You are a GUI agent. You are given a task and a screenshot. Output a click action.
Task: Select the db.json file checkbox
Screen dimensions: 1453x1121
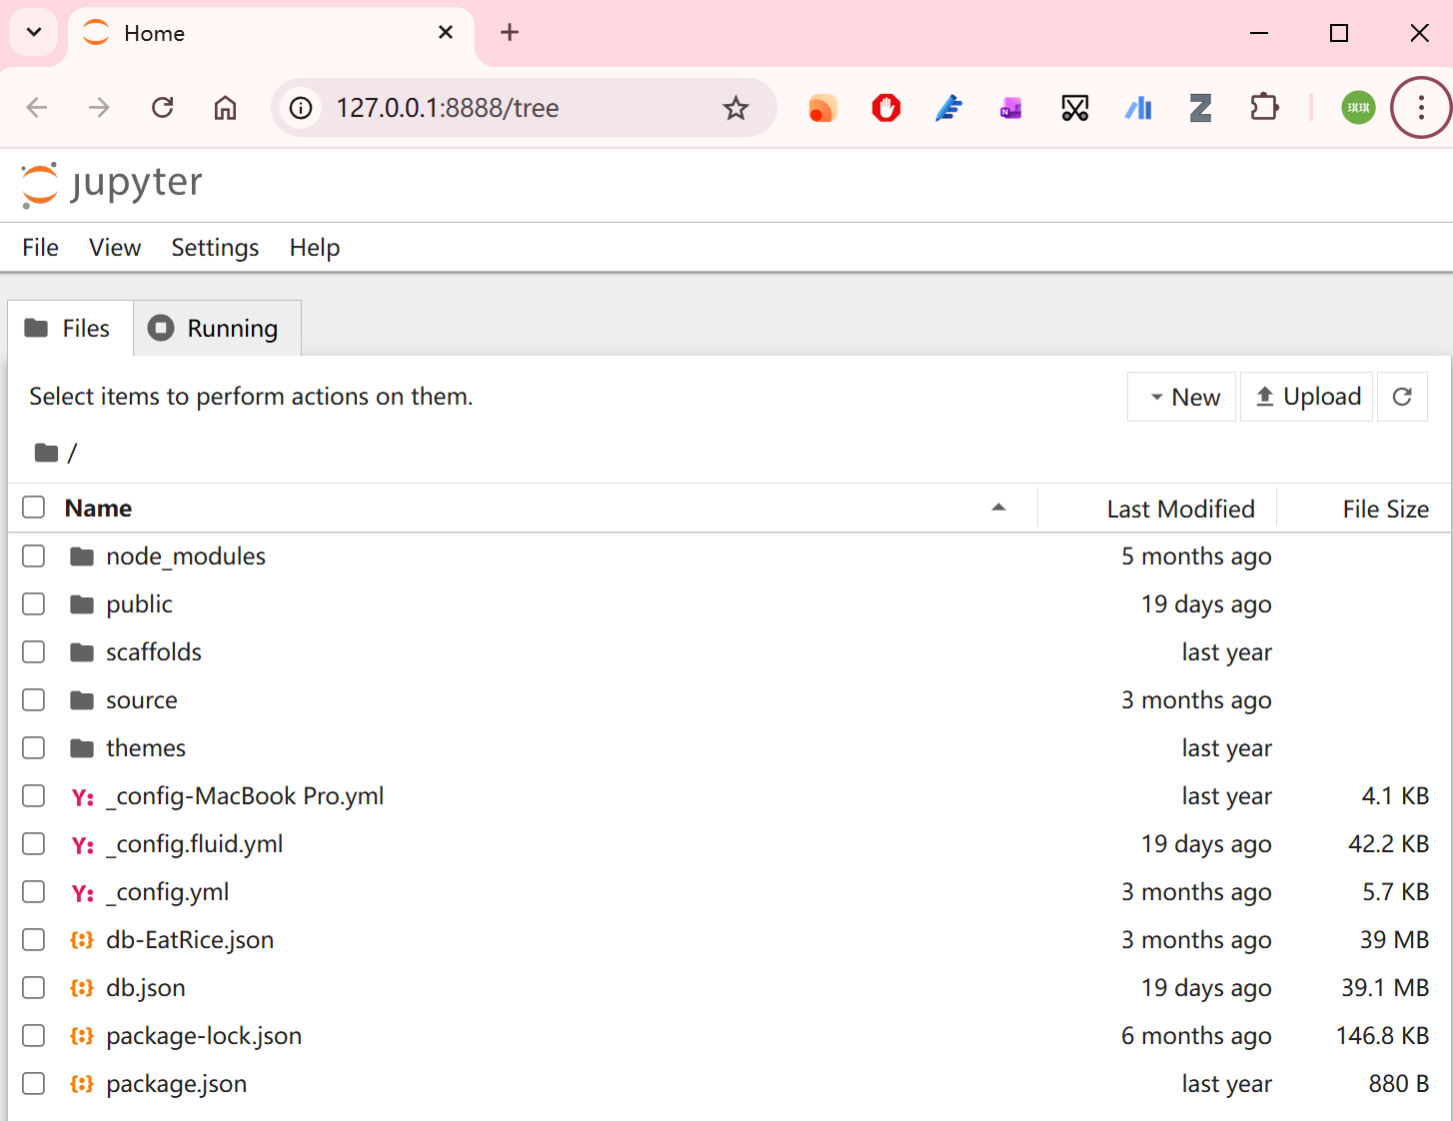(34, 988)
